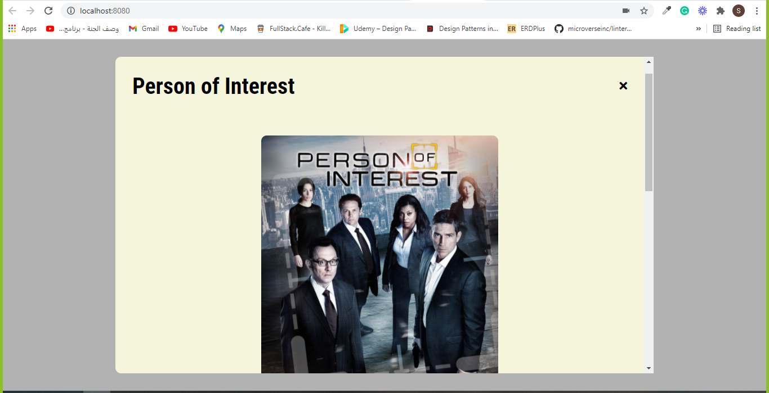
Task: Bookmark this page with the star icon
Action: pyautogui.click(x=644, y=11)
